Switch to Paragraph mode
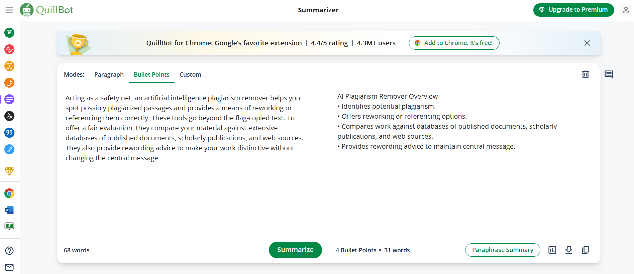This screenshot has height=274, width=634. click(x=109, y=74)
